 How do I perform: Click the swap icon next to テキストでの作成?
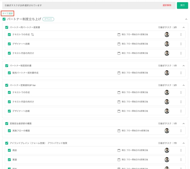(33, 34)
